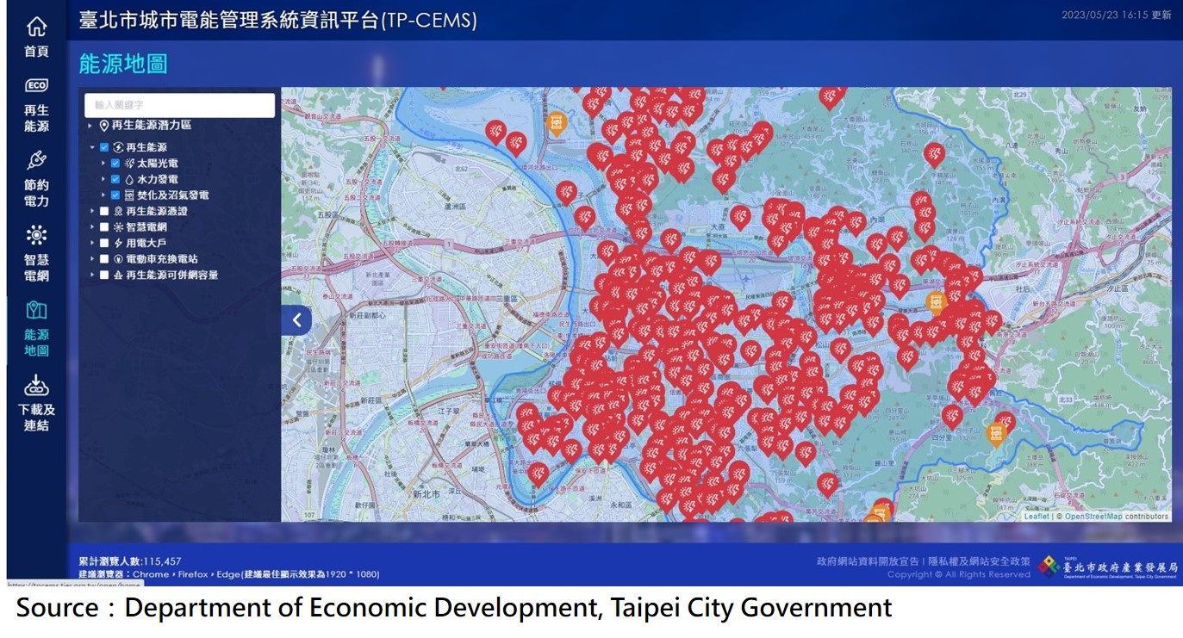The height and width of the screenshot is (638, 1183).
Task: Uncheck the 焚化及沼氣發電 checkbox
Action: [x=115, y=195]
